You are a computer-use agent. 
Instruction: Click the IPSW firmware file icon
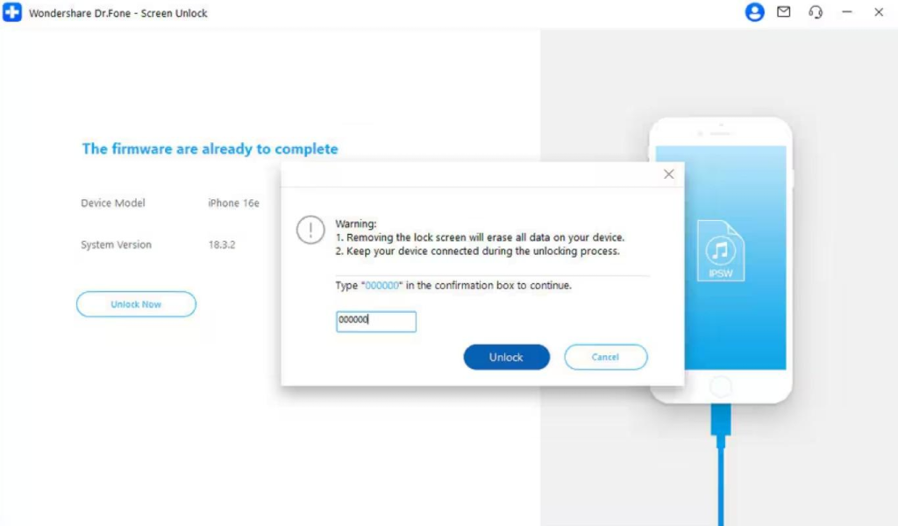[x=721, y=251]
